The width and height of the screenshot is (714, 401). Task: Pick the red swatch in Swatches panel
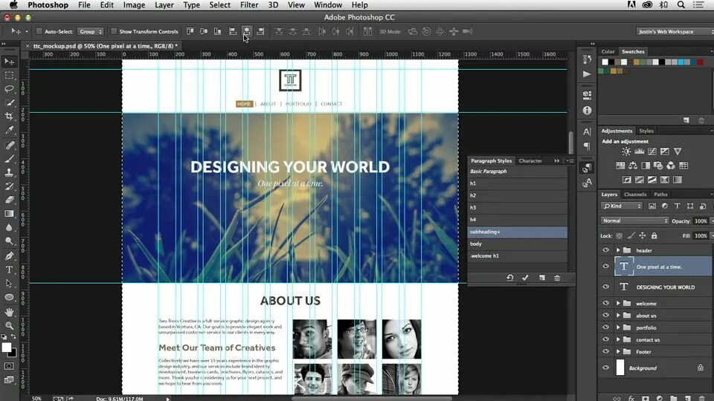tap(700, 62)
